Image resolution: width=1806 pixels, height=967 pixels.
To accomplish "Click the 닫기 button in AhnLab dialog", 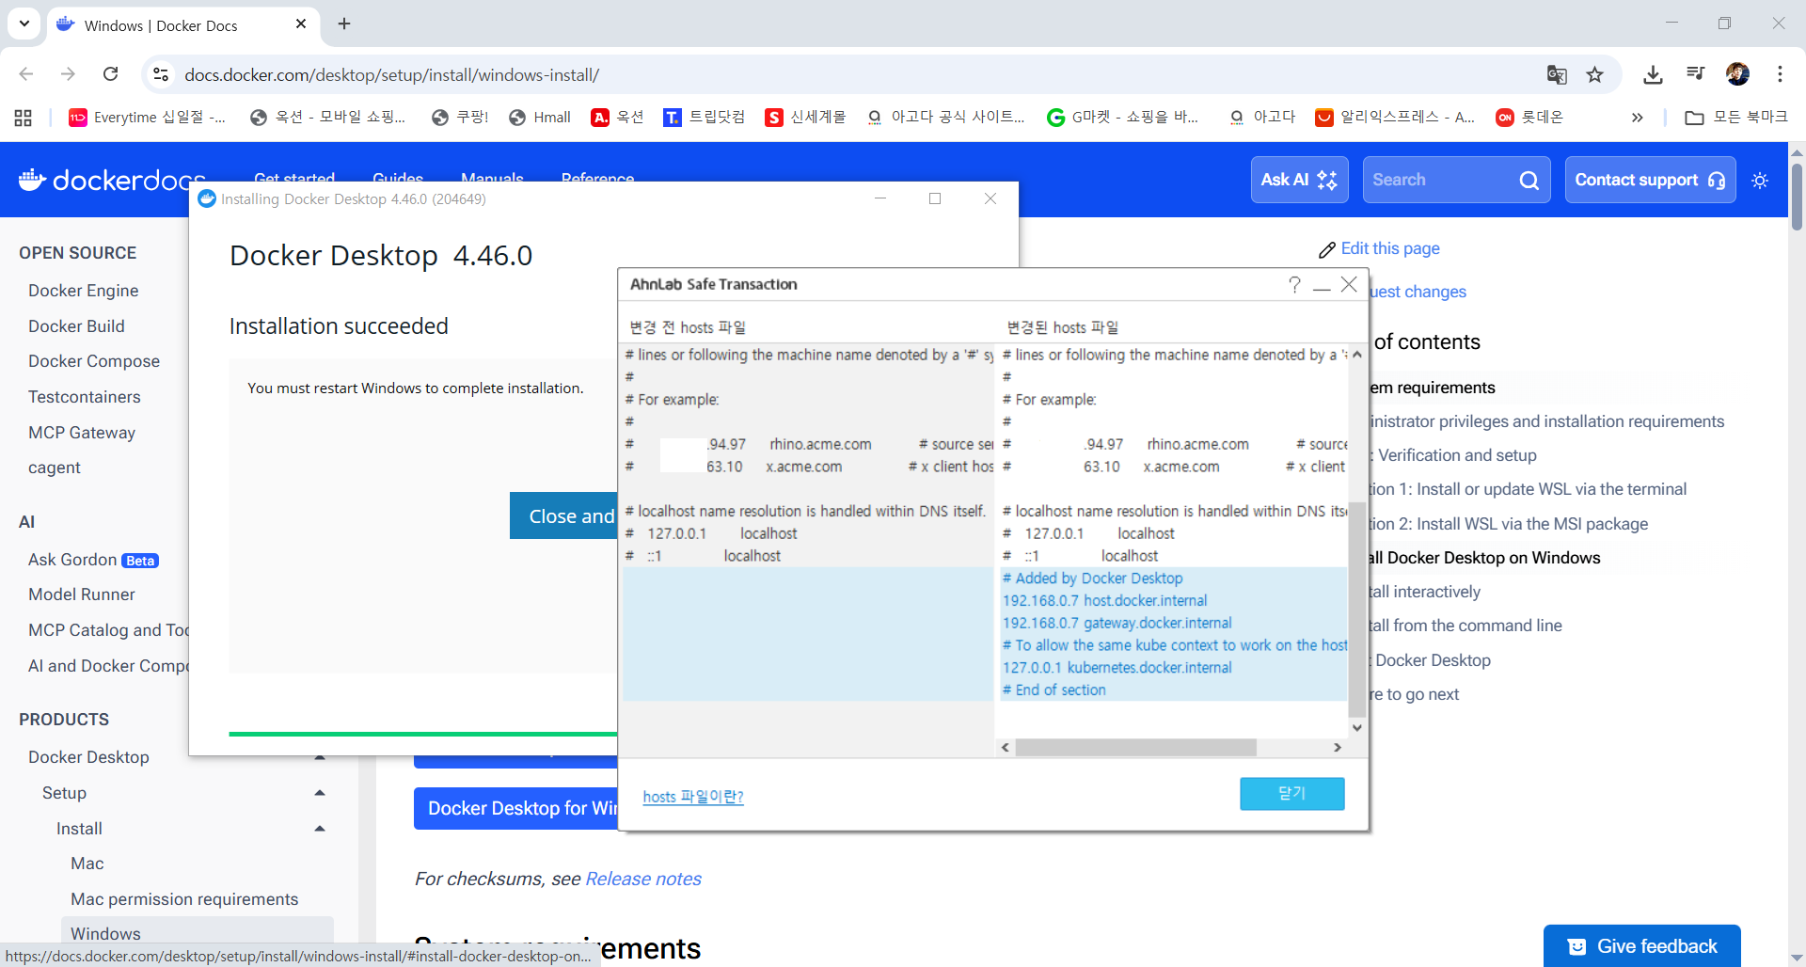I will pos(1292,793).
